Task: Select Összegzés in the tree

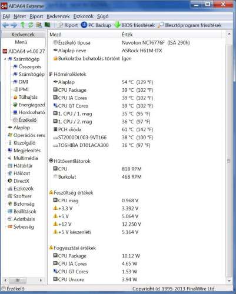Action: tap(27, 66)
